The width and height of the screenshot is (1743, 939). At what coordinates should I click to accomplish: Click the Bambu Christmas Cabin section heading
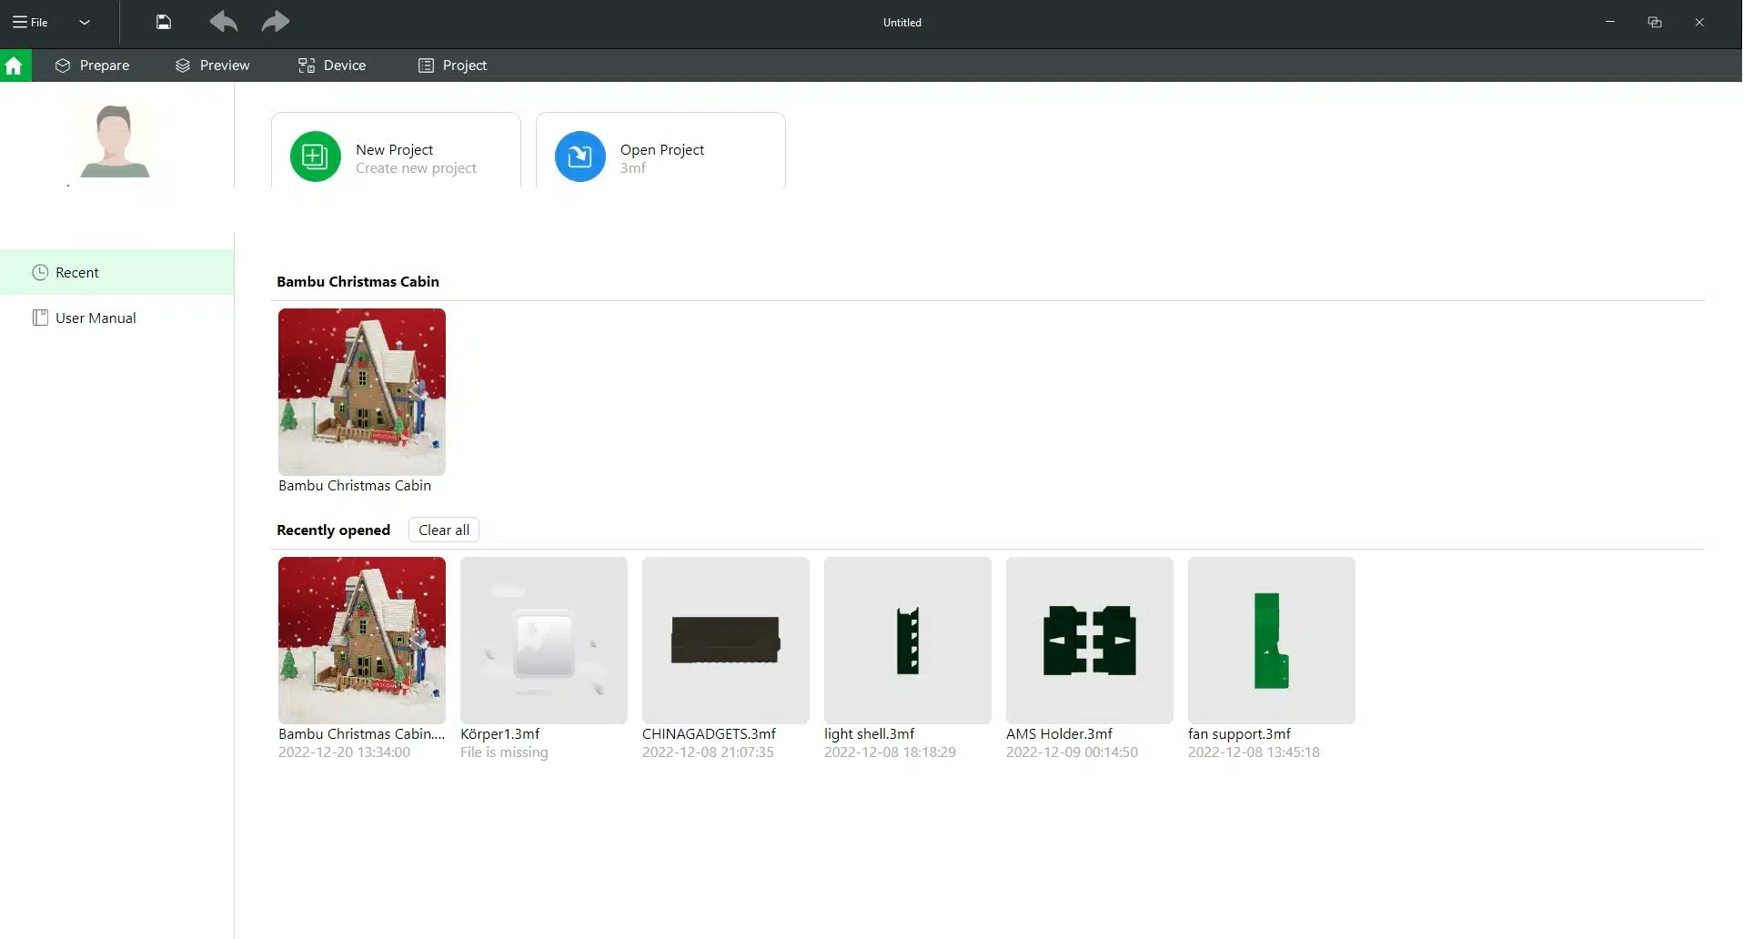tap(358, 282)
